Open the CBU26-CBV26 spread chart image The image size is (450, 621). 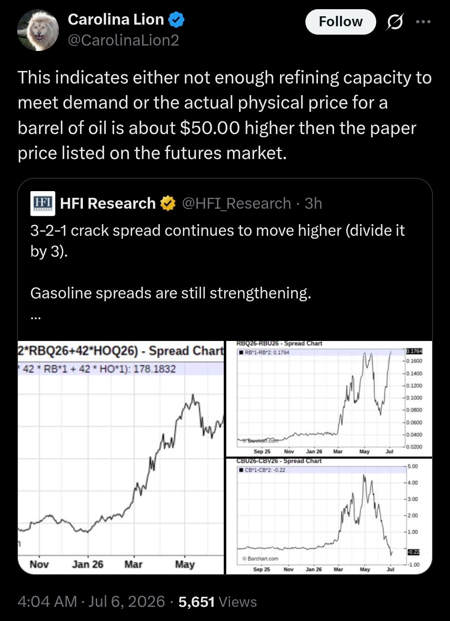tap(329, 516)
